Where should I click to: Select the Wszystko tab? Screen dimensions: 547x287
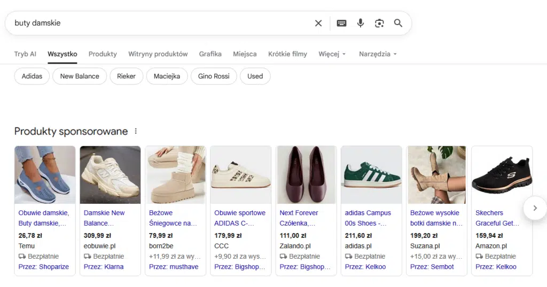(62, 54)
